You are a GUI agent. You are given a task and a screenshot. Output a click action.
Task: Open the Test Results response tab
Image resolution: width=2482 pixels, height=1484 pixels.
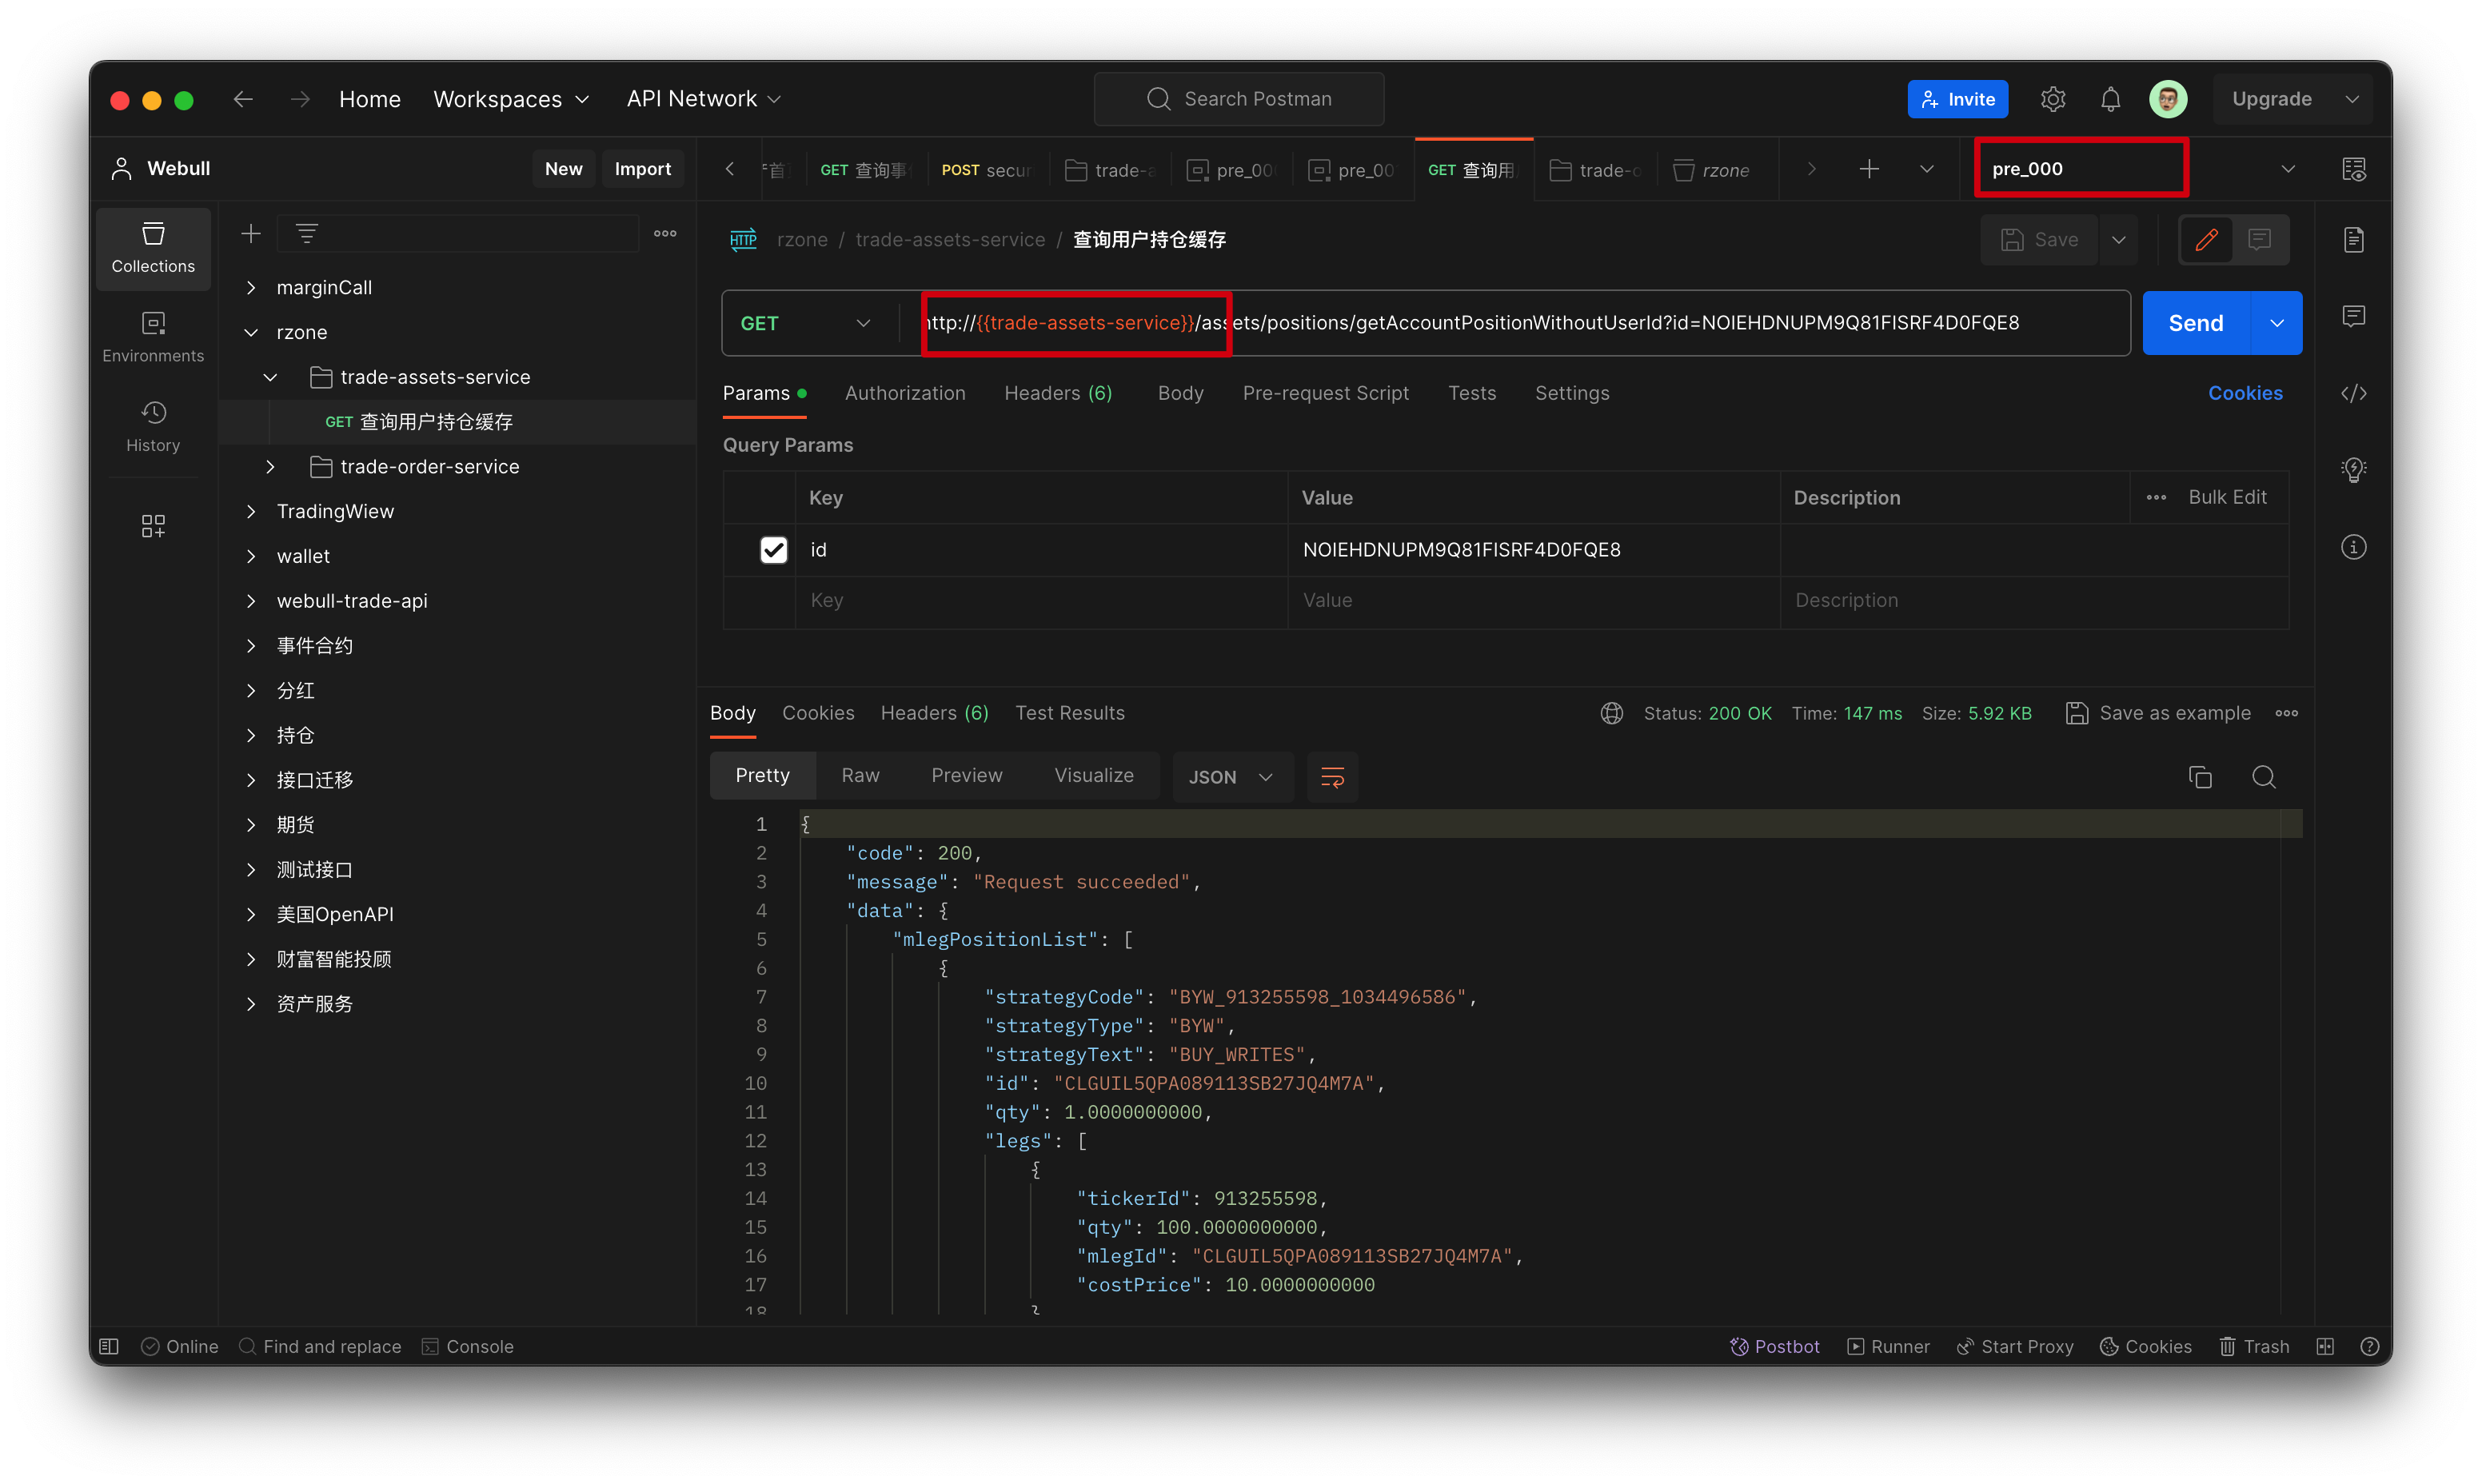tap(1070, 714)
